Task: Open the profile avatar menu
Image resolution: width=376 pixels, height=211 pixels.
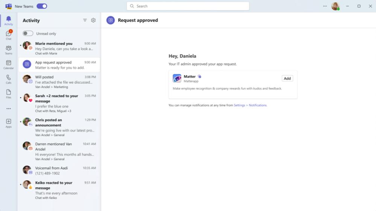Action: 335,6
